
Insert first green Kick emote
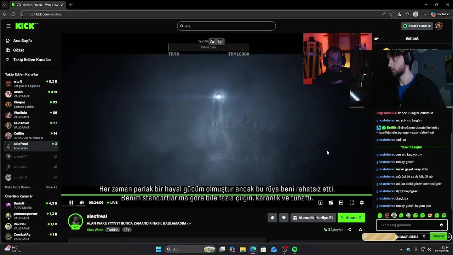point(380,215)
